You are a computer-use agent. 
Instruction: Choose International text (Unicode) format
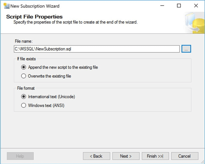click(x=23, y=97)
